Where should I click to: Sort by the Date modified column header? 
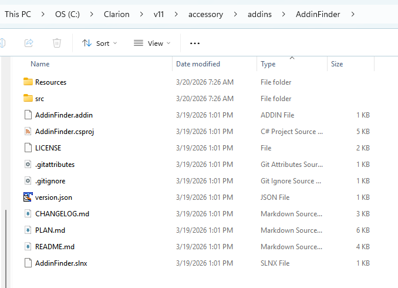(198, 64)
